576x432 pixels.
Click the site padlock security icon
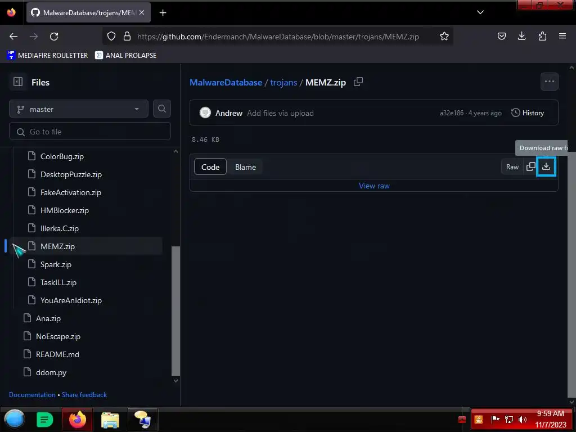coord(127,36)
